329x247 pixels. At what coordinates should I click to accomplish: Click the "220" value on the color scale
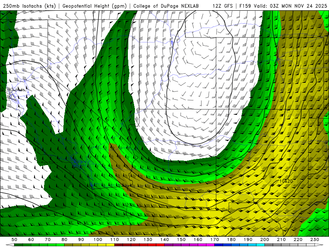coord(298,240)
